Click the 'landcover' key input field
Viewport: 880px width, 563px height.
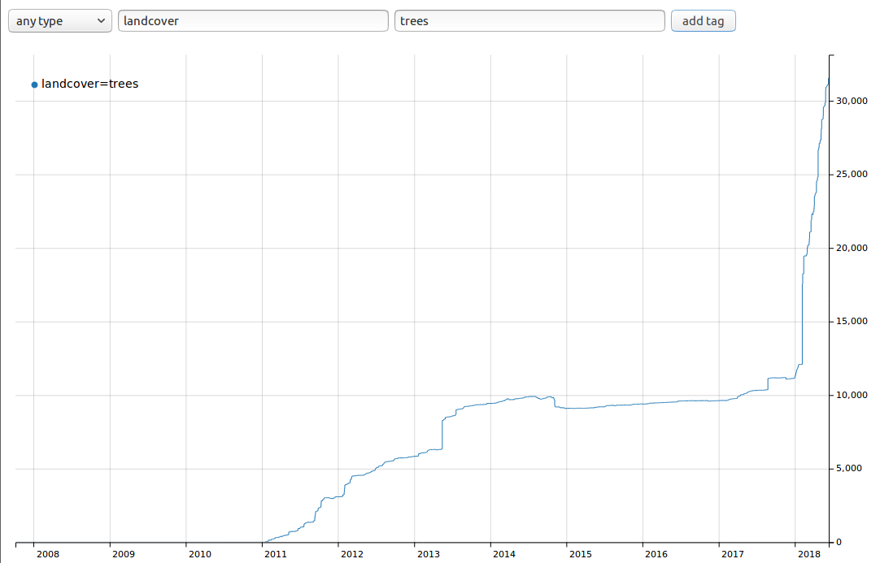[x=253, y=21]
